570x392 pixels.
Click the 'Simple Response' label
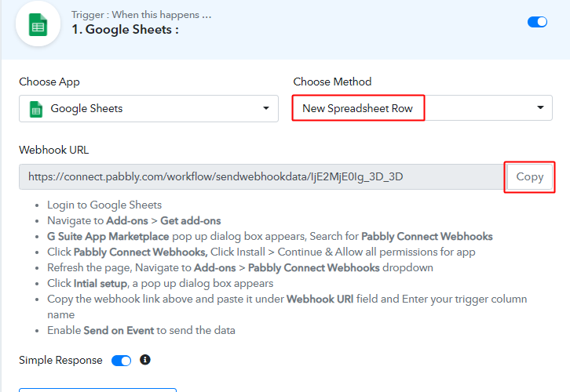[60, 361]
